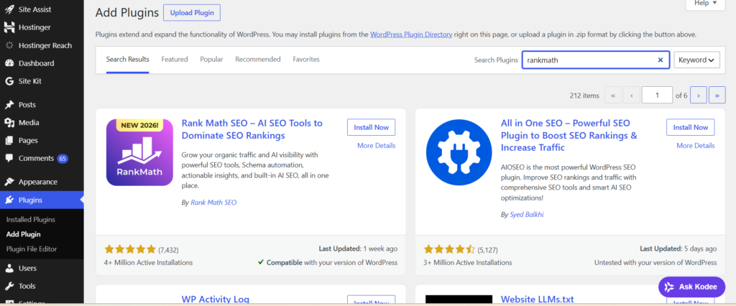The height and width of the screenshot is (306, 736).
Task: Click the Media library icon
Action: click(9, 123)
